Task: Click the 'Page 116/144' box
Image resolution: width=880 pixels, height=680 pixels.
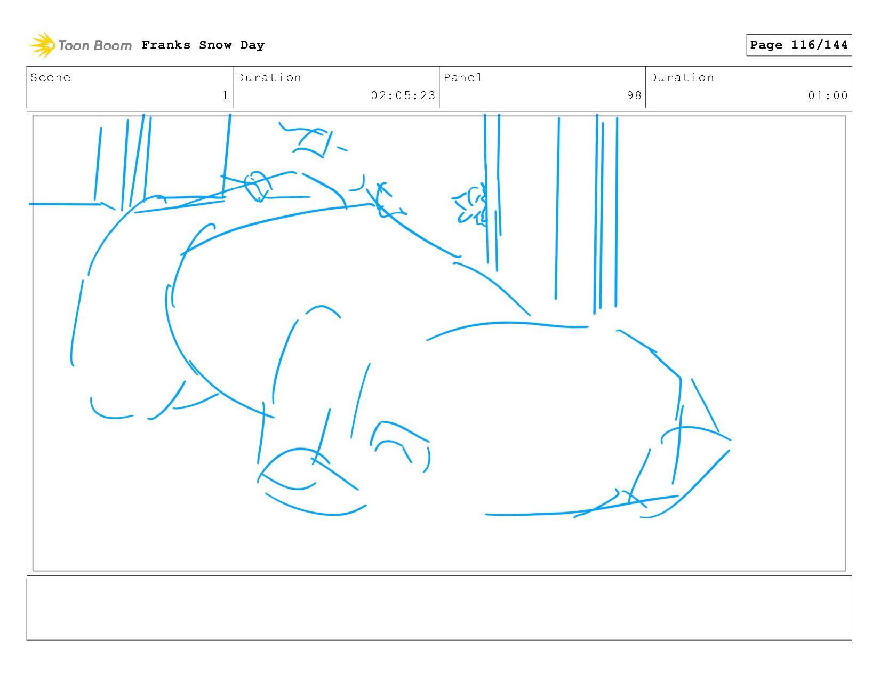Action: pyautogui.click(x=799, y=45)
